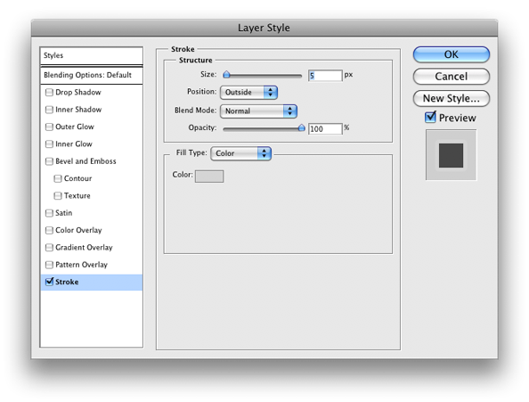The image size is (529, 402).
Task: Confirm with the OK button
Action: [452, 54]
